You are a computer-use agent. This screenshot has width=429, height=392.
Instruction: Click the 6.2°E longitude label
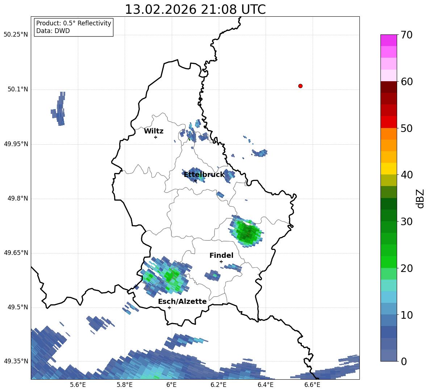coord(218,385)
